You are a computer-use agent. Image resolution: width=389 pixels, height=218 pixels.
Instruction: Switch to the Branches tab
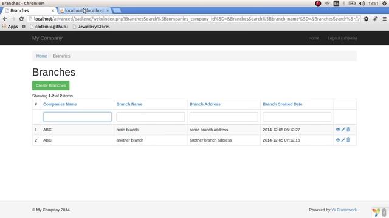pos(29,10)
